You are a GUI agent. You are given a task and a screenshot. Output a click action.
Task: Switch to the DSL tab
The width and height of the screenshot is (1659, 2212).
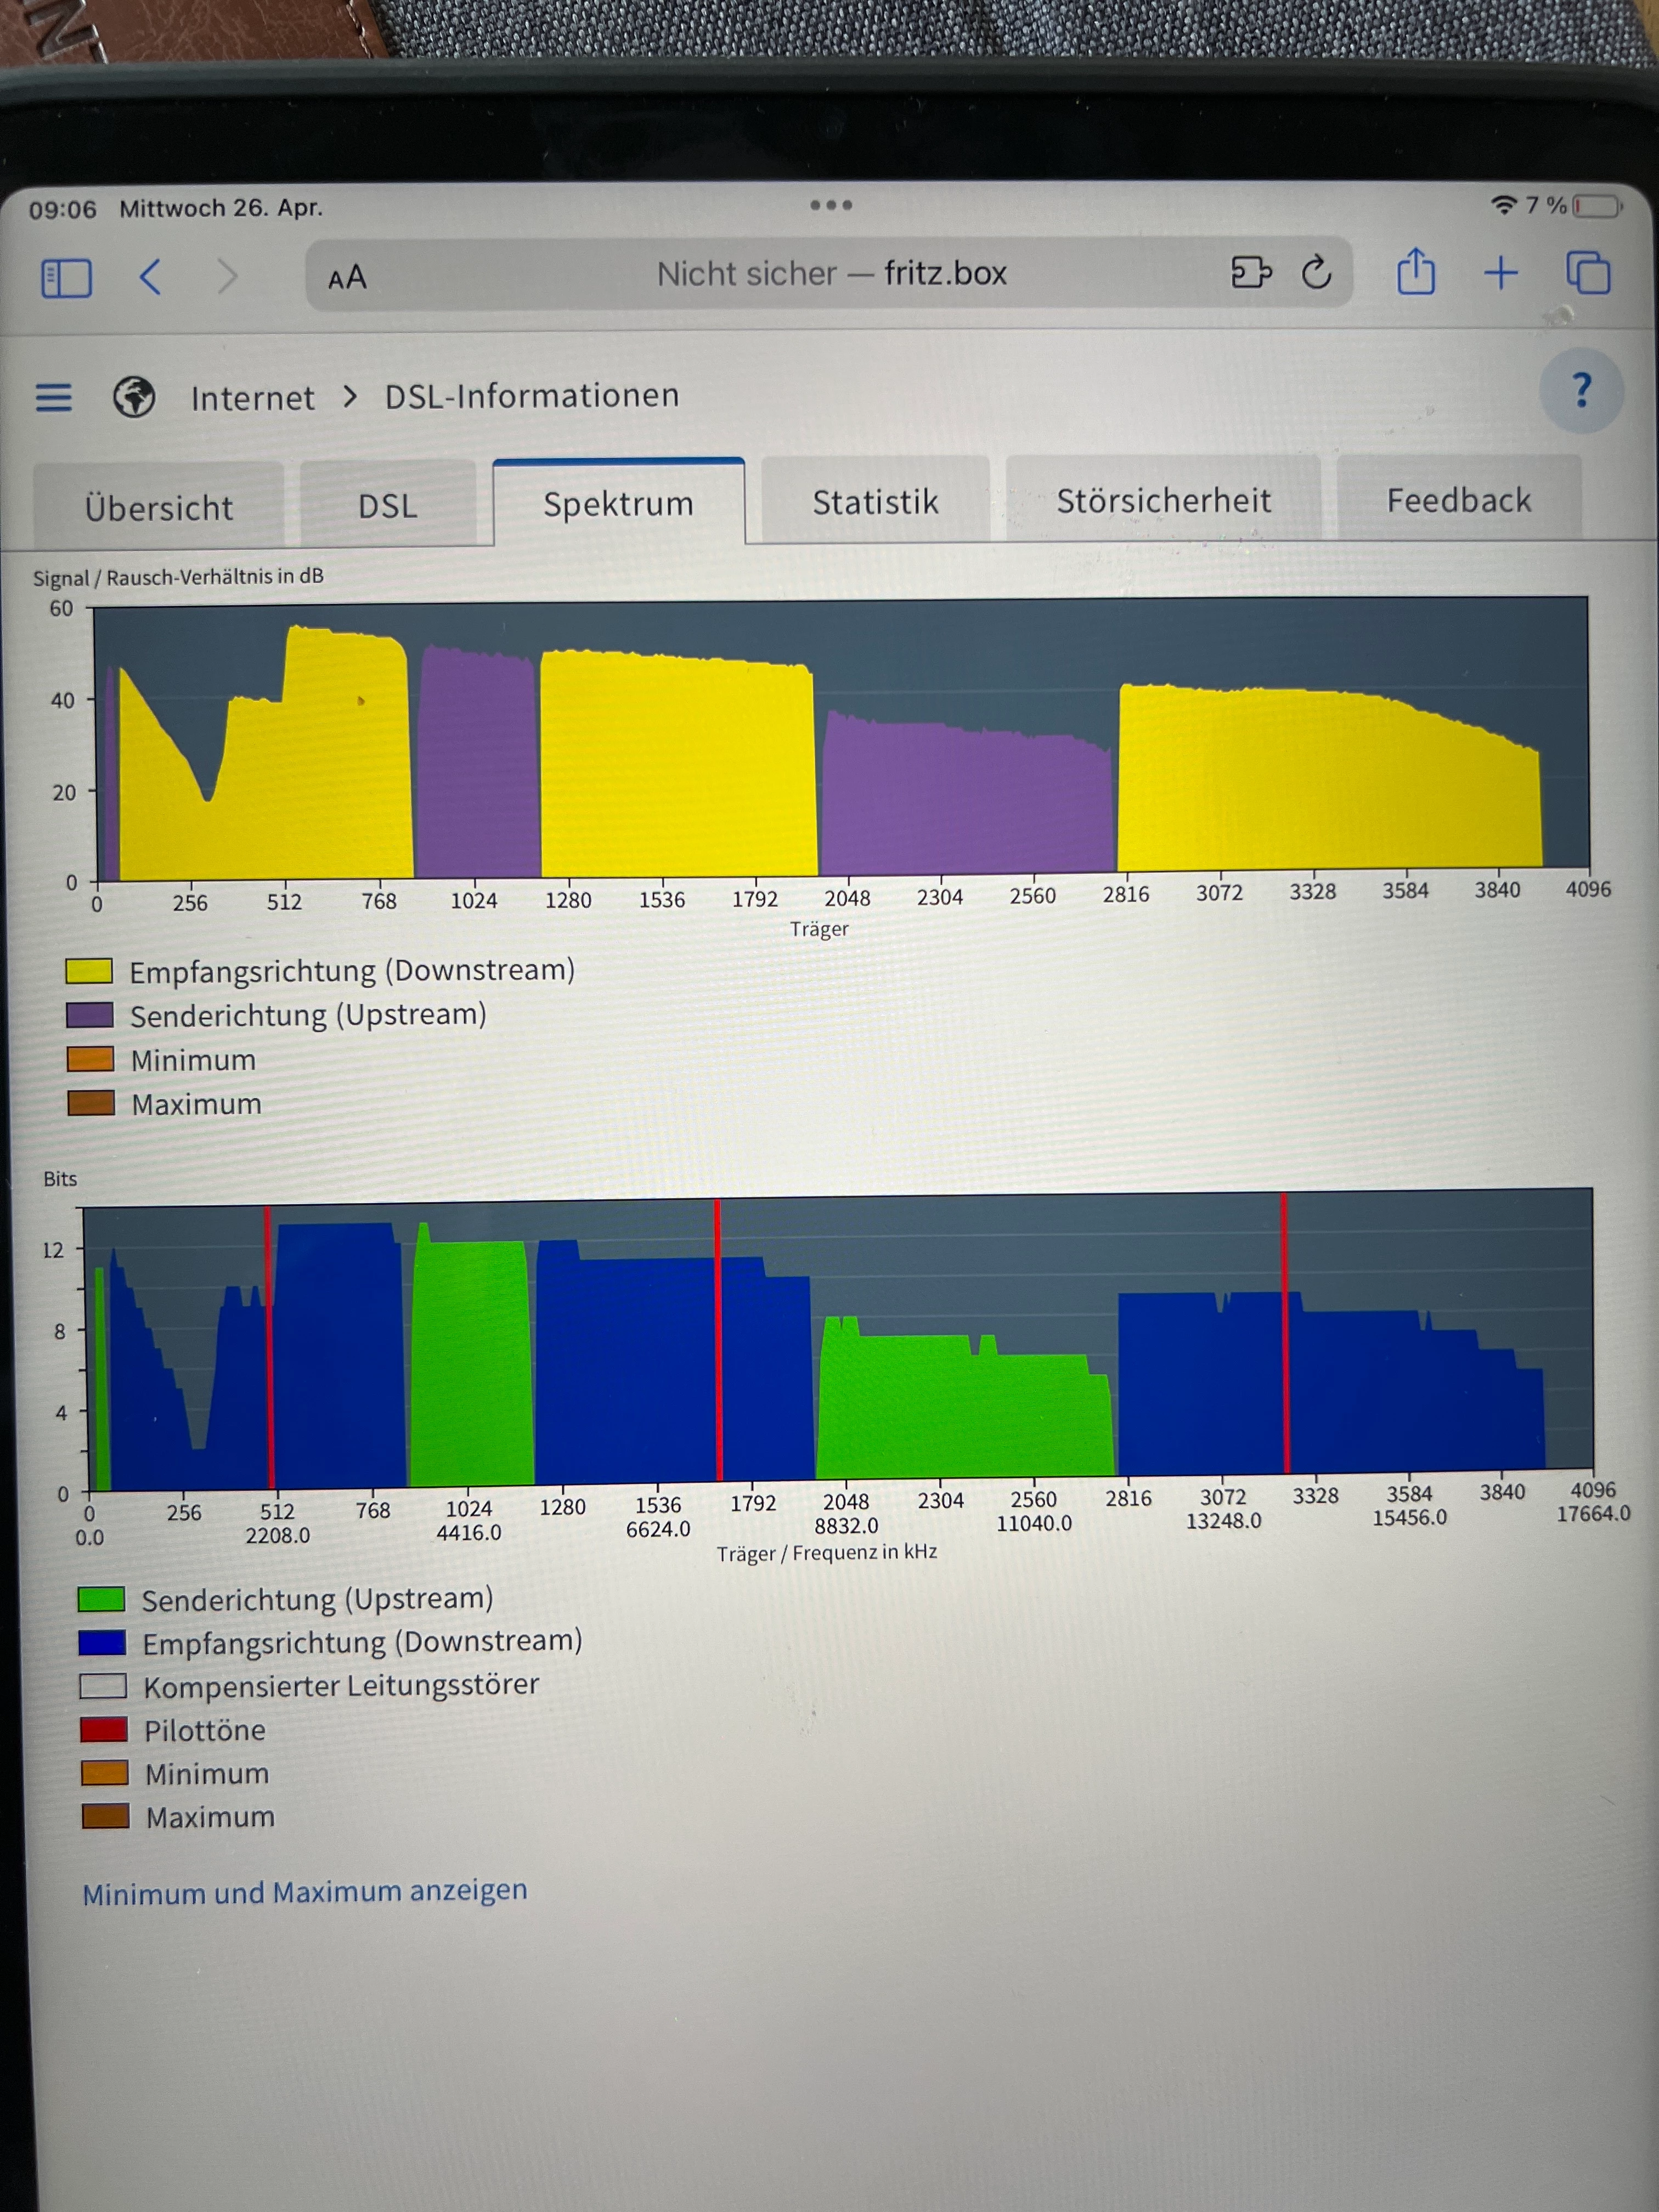pyautogui.click(x=387, y=505)
